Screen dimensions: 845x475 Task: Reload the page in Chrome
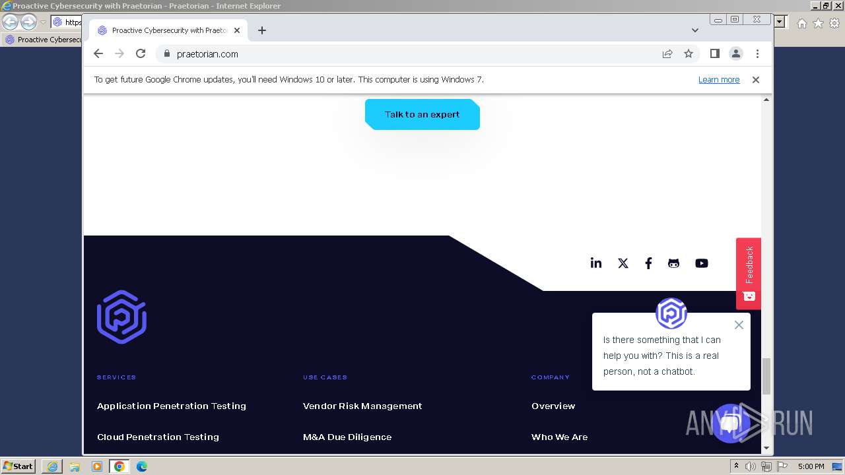141,53
